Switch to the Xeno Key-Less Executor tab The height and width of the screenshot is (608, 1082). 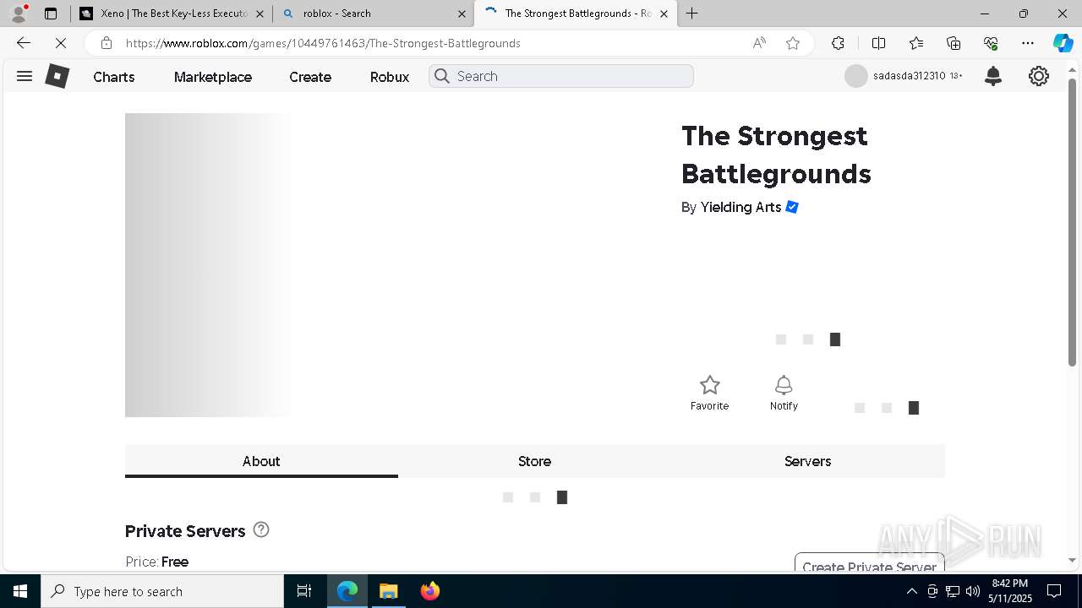(x=172, y=14)
